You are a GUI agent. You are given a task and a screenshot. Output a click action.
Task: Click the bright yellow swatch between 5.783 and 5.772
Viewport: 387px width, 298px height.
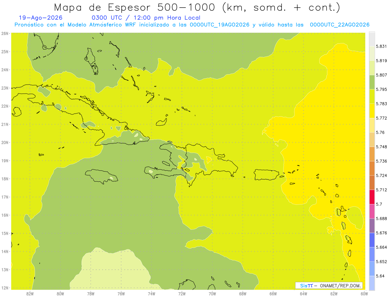372,111
